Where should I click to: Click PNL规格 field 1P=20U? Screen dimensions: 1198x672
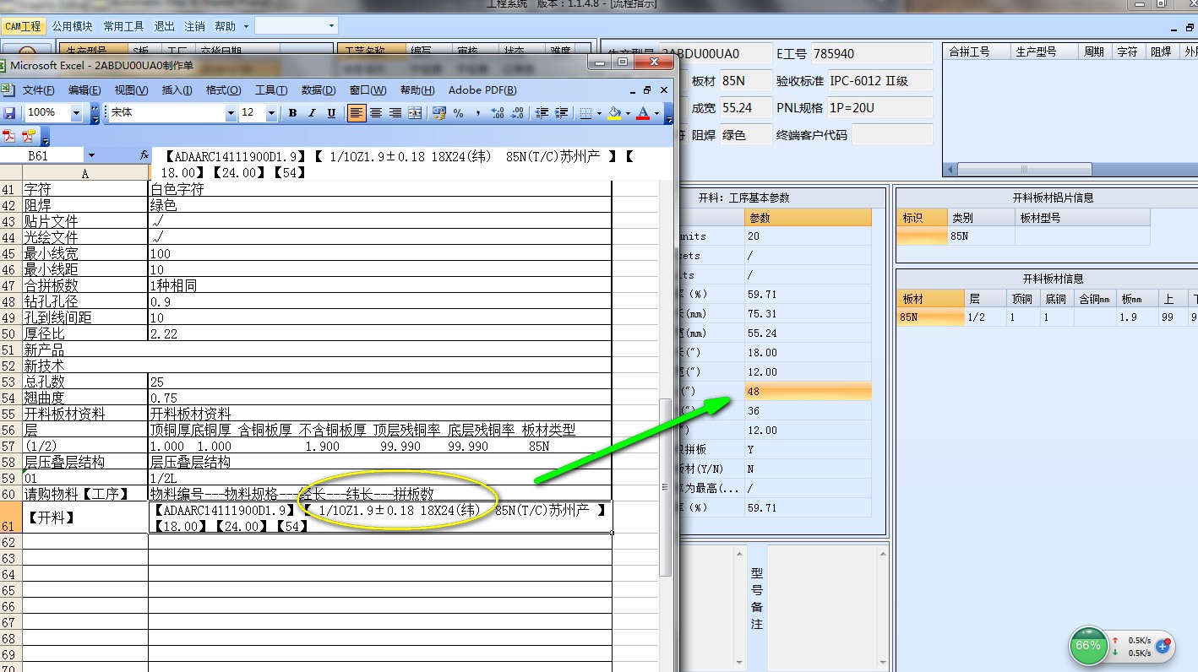coord(879,108)
